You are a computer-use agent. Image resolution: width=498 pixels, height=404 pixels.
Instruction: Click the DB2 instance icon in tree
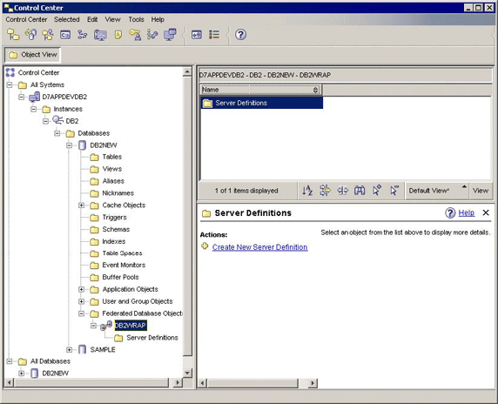(x=57, y=120)
